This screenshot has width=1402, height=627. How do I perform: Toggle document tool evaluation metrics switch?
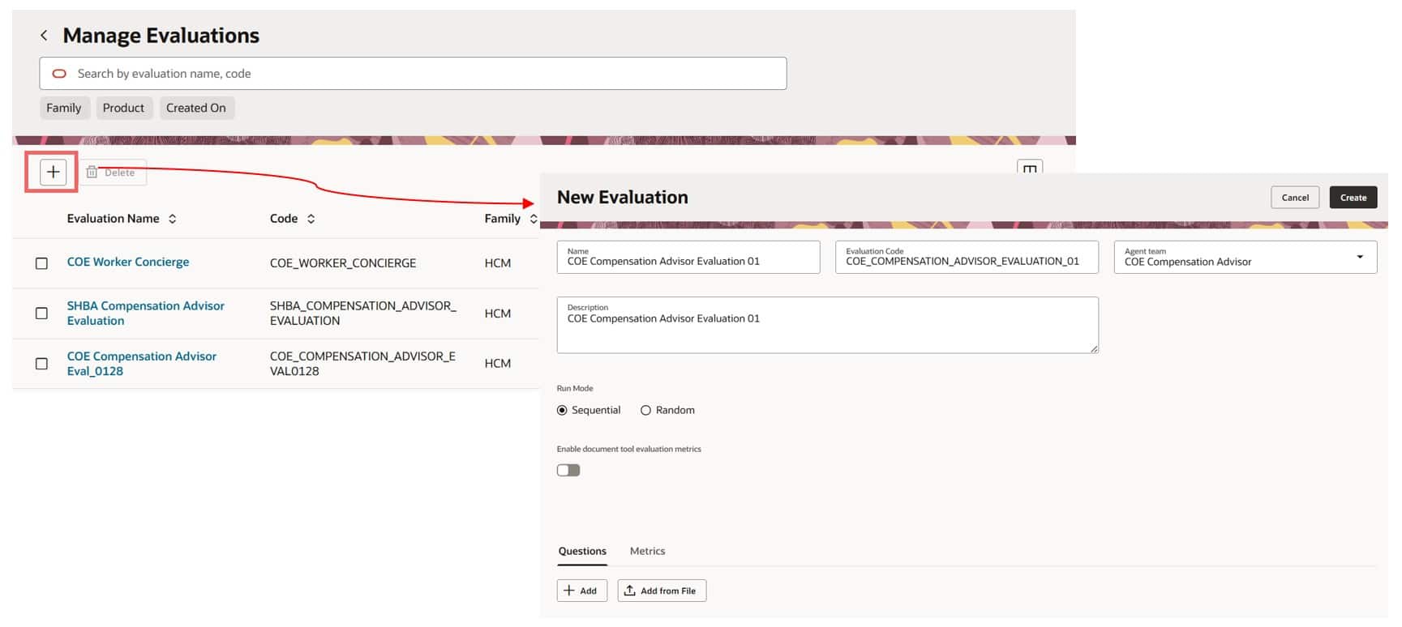coord(568,471)
